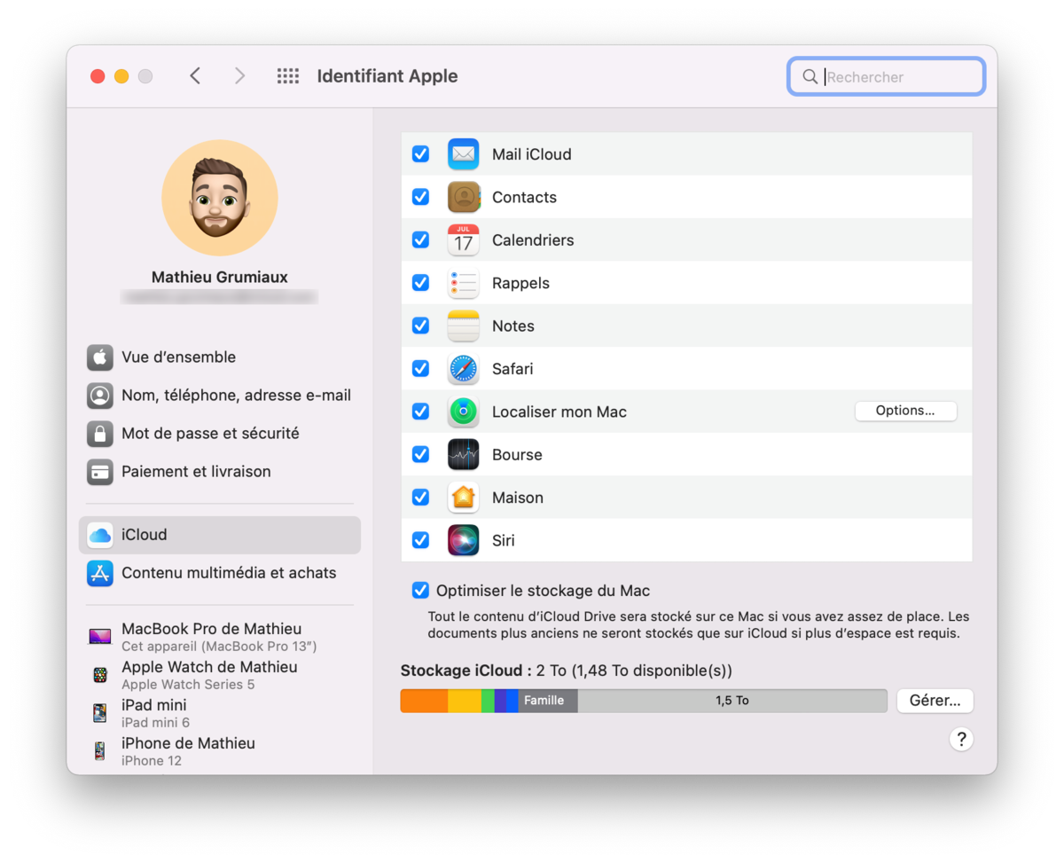This screenshot has width=1064, height=863.
Task: Click the Apple Watch device icon
Action: pos(100,675)
